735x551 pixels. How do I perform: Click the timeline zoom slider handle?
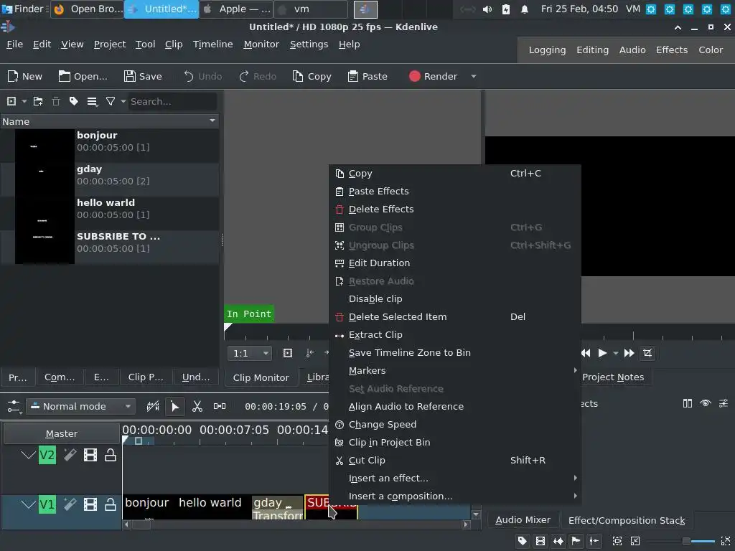(x=686, y=541)
